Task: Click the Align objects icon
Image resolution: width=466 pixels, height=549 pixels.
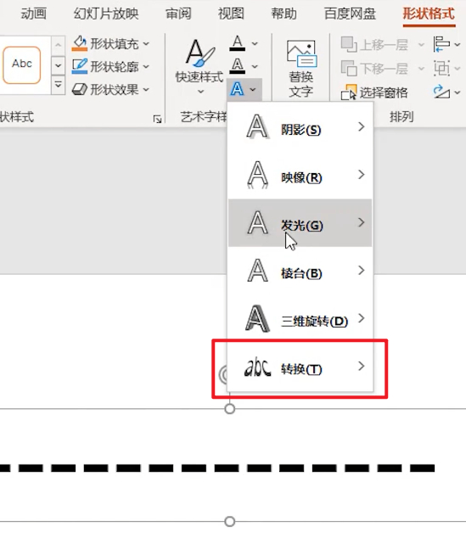Action: (441, 44)
